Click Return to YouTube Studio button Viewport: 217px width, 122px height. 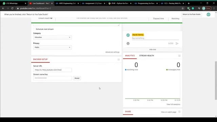click(x=192, y=14)
